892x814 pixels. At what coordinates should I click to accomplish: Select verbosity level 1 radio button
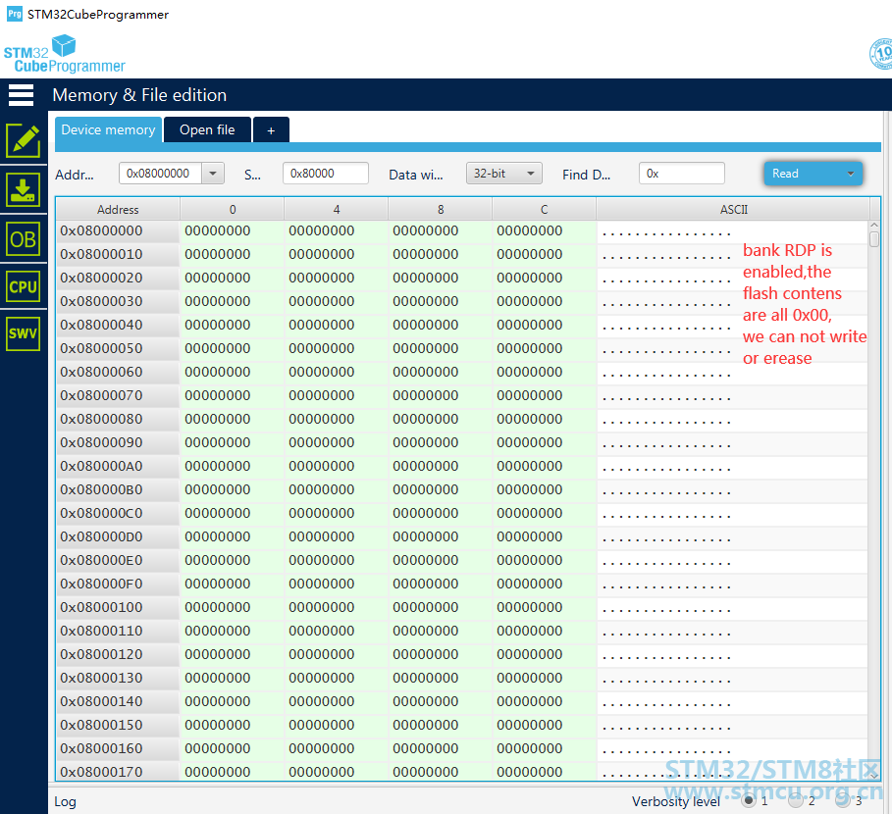pos(749,800)
